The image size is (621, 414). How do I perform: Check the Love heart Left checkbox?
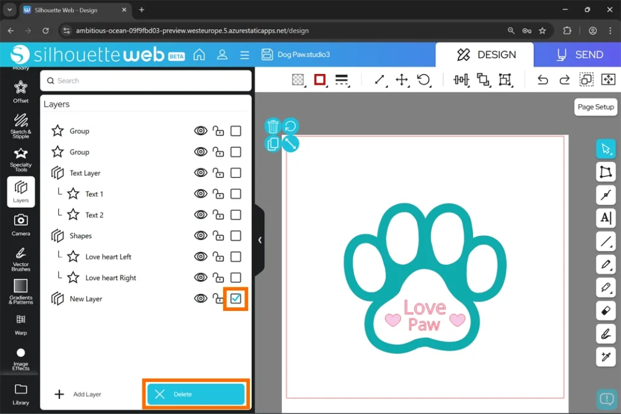click(x=236, y=256)
